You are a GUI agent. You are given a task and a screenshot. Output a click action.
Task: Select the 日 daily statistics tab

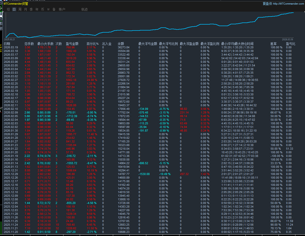click(x=14, y=9)
